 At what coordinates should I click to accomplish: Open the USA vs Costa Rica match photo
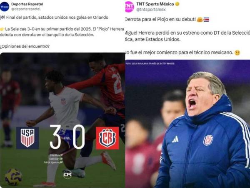(62, 120)
